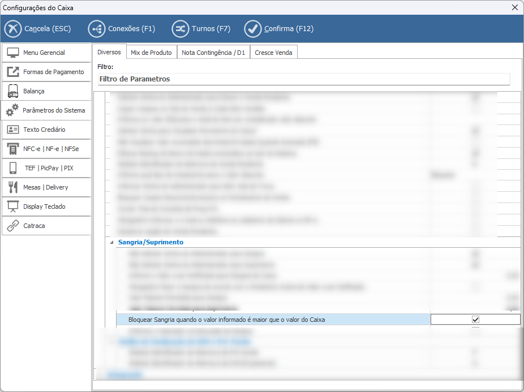This screenshot has width=524, height=392.
Task: Click the Filtro de Parametros input field
Action: [x=303, y=79]
